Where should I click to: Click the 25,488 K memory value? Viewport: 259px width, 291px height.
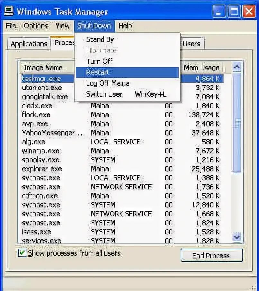pos(206,169)
